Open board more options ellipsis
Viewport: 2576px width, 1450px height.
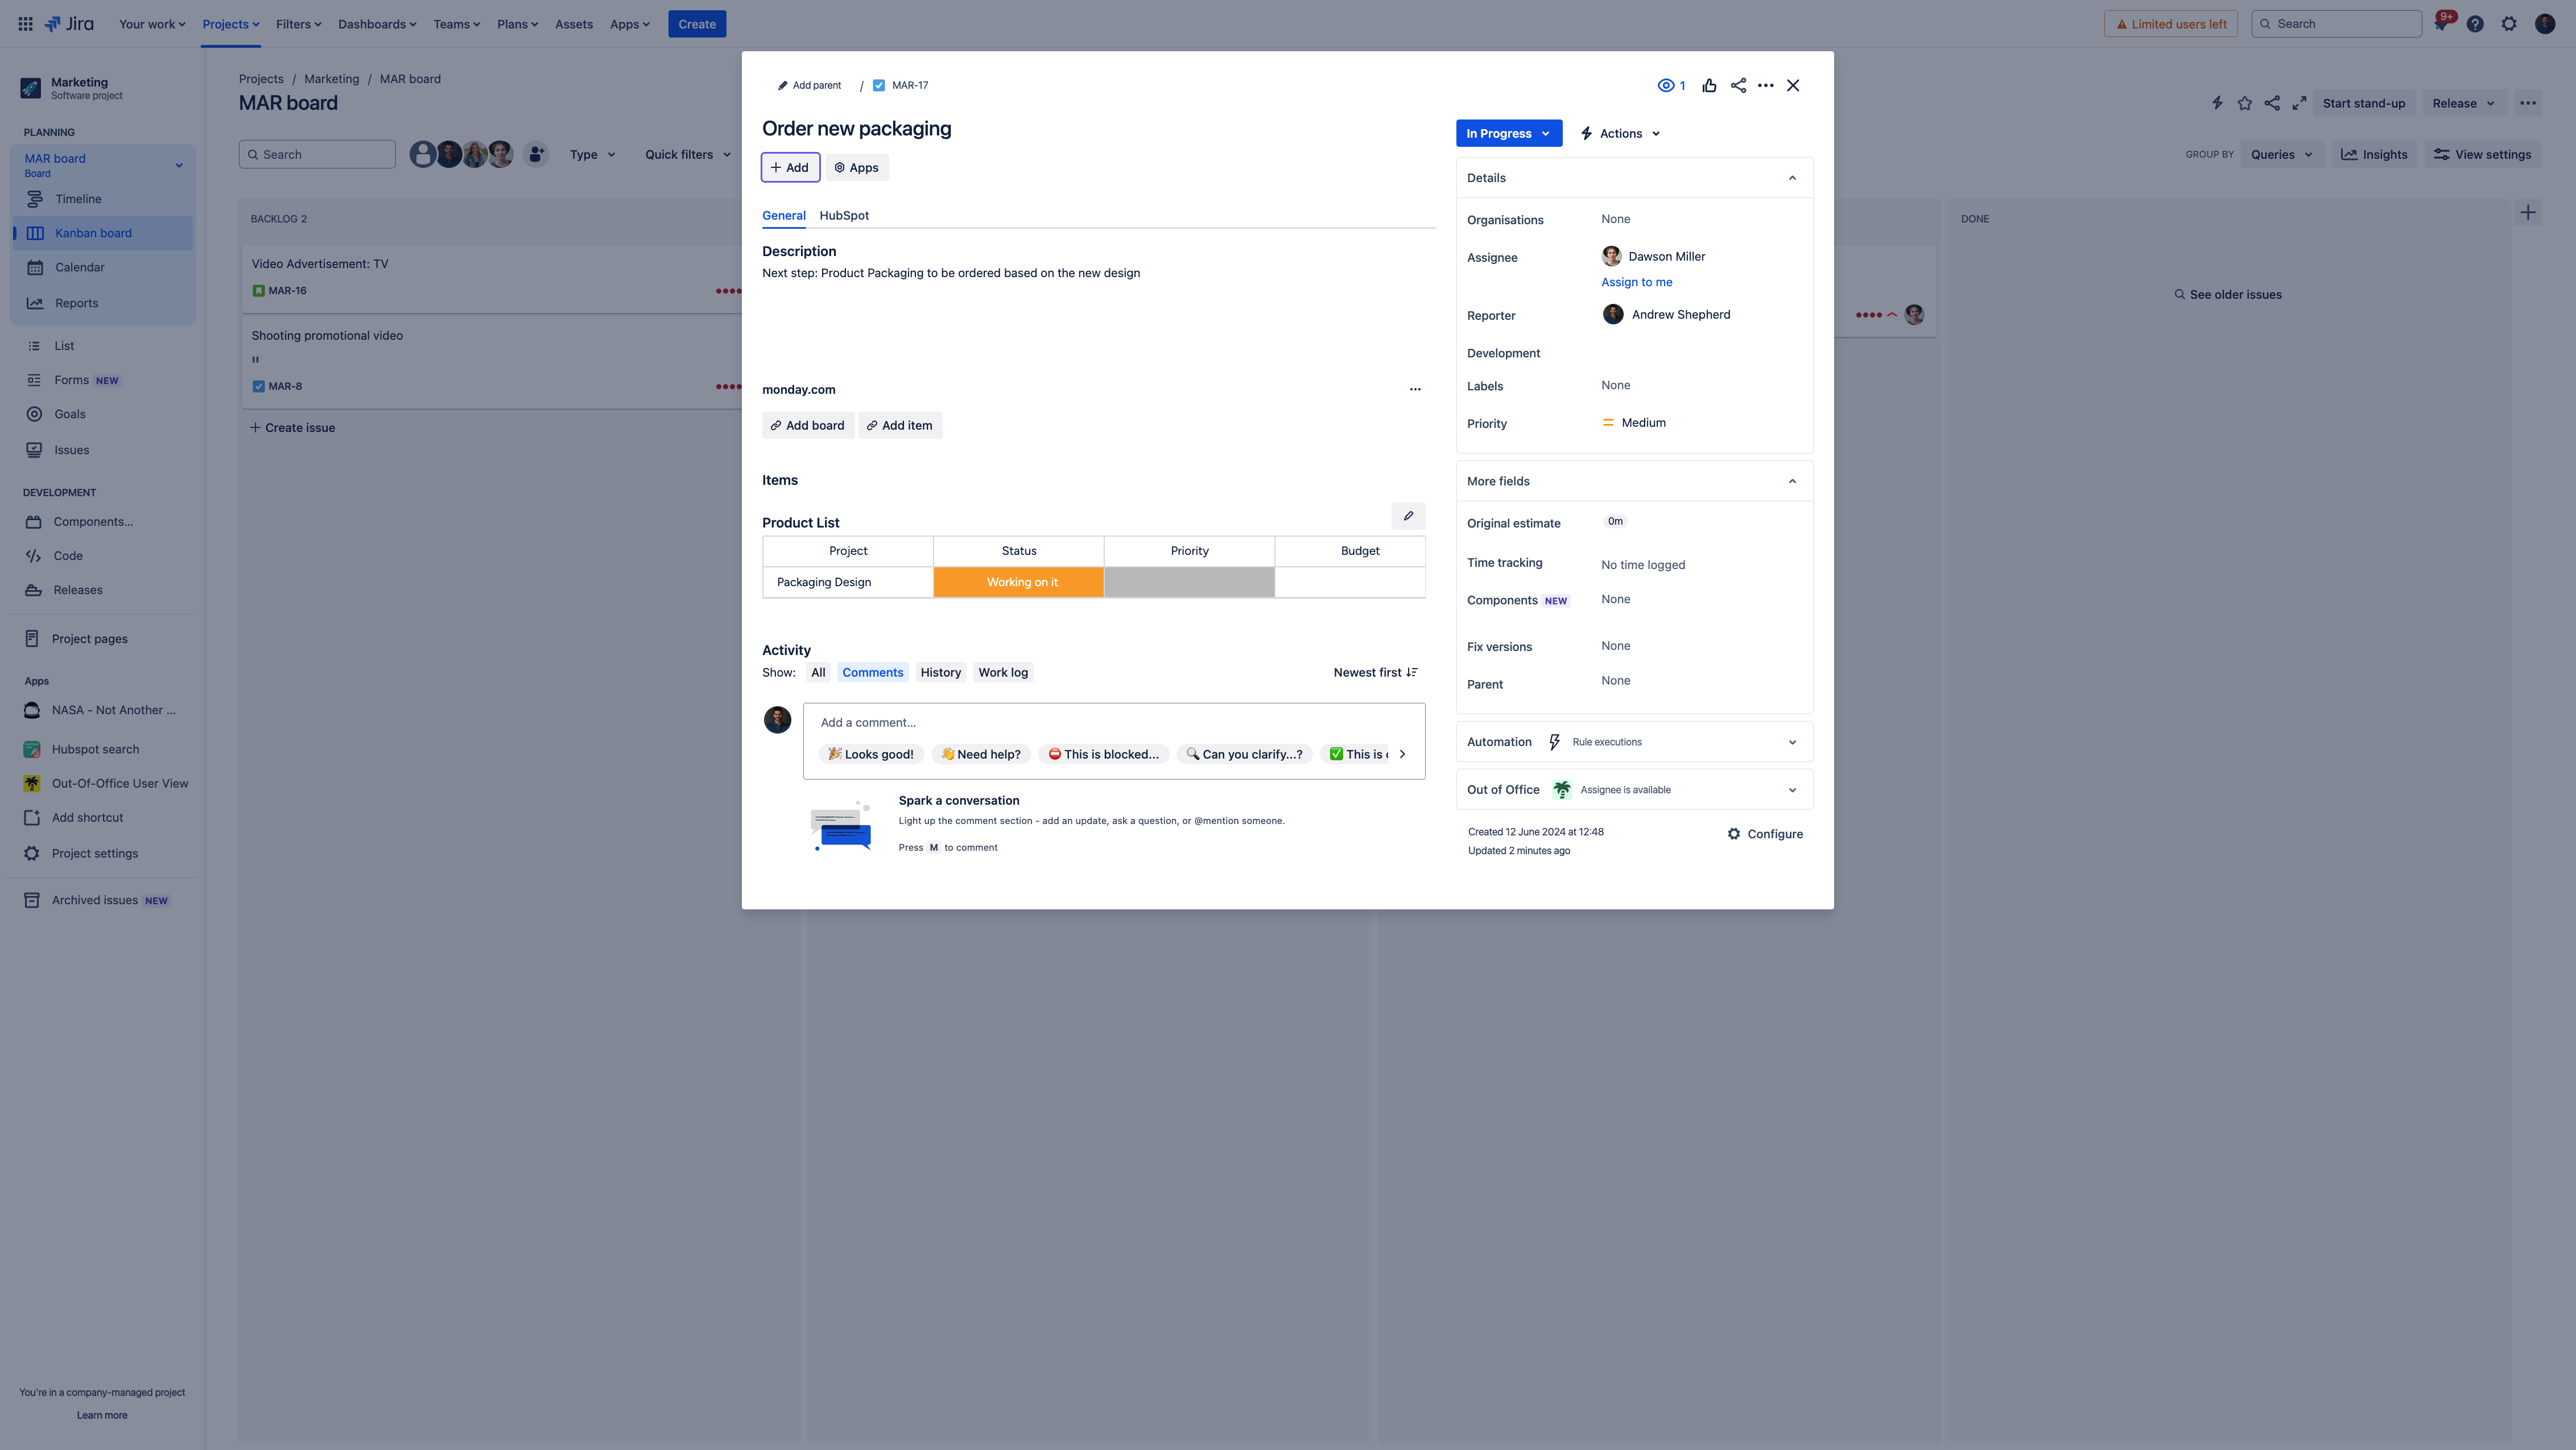(x=2528, y=103)
